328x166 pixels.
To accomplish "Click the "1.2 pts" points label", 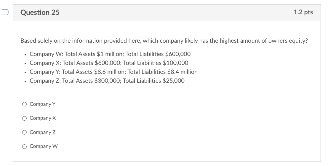I will point(303,12).
